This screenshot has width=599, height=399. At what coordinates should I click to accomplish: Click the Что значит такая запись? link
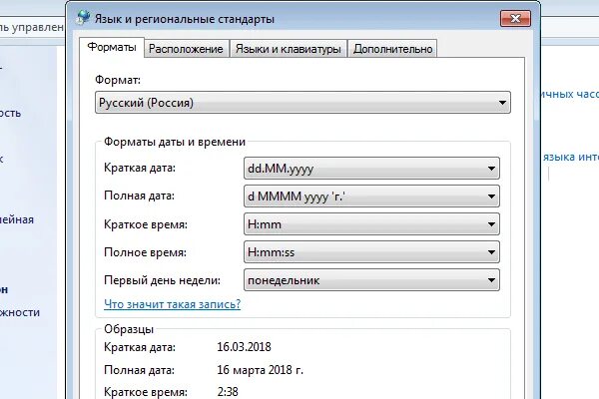point(173,304)
